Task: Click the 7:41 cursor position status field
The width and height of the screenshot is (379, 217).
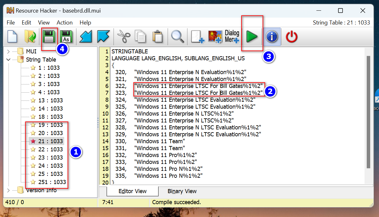Action: [x=108, y=202]
